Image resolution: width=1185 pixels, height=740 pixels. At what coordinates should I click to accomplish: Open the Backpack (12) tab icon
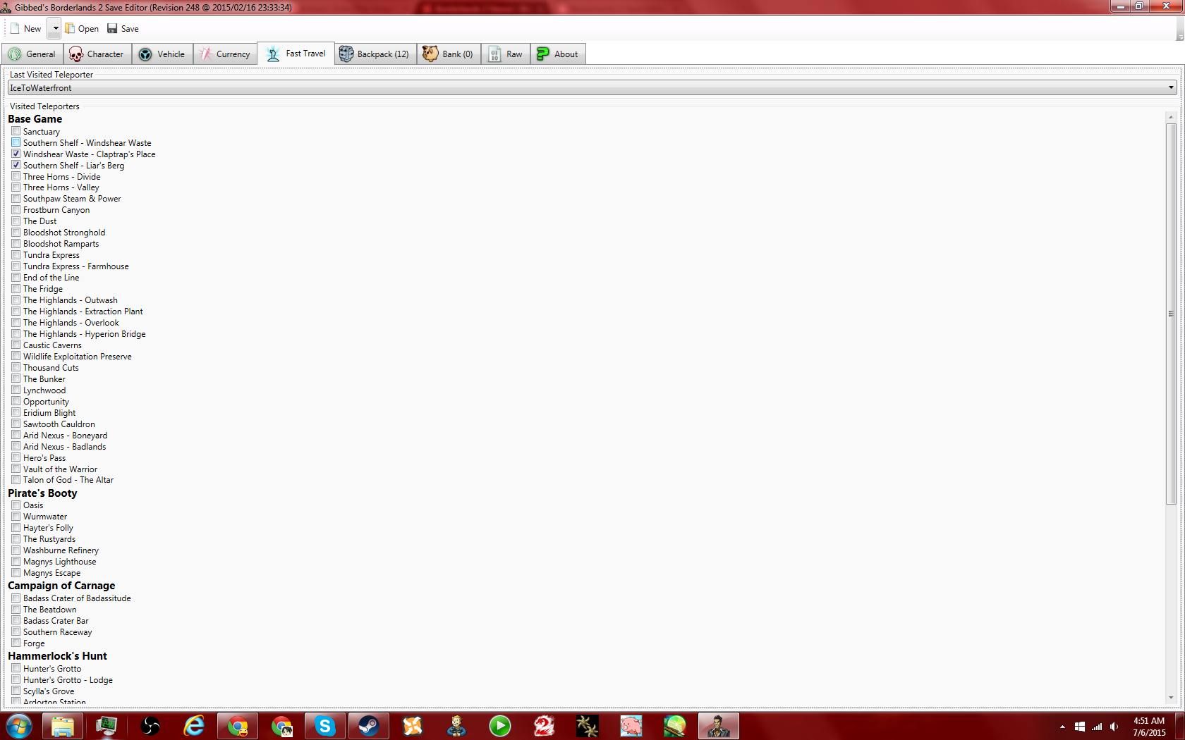click(346, 54)
